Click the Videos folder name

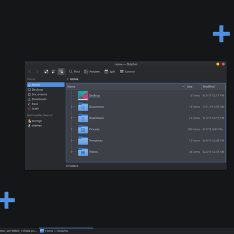coord(93,152)
